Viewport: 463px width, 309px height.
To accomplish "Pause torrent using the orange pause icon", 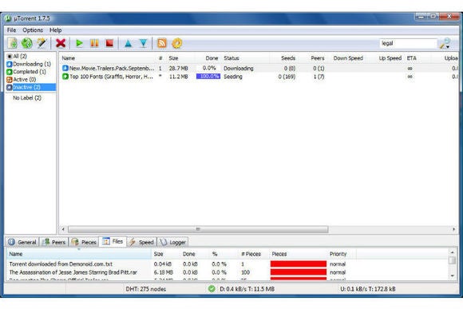I will click(94, 43).
